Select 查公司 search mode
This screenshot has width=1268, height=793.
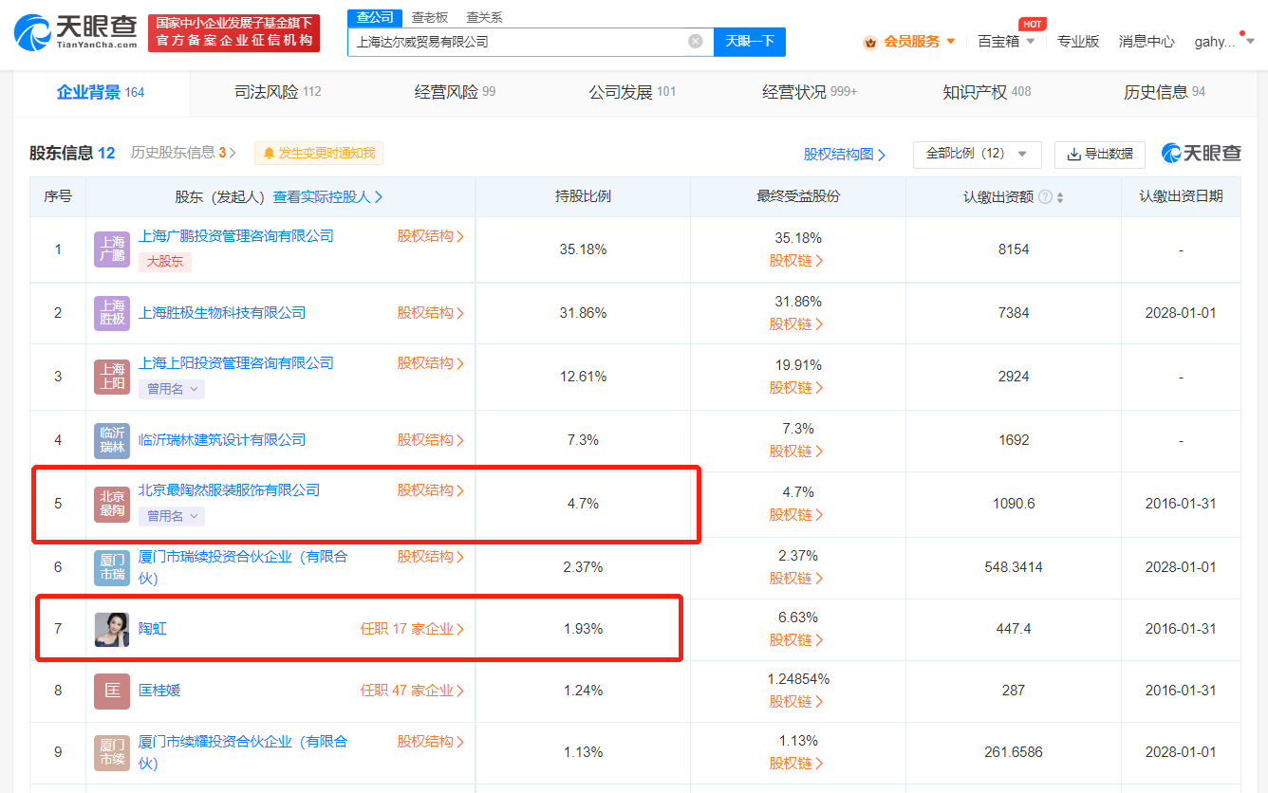tap(375, 17)
